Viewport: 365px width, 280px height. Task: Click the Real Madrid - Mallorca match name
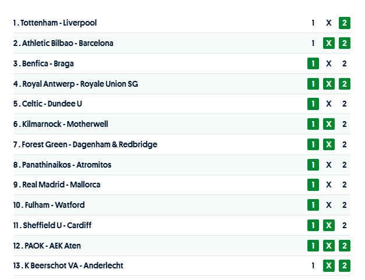click(61, 185)
